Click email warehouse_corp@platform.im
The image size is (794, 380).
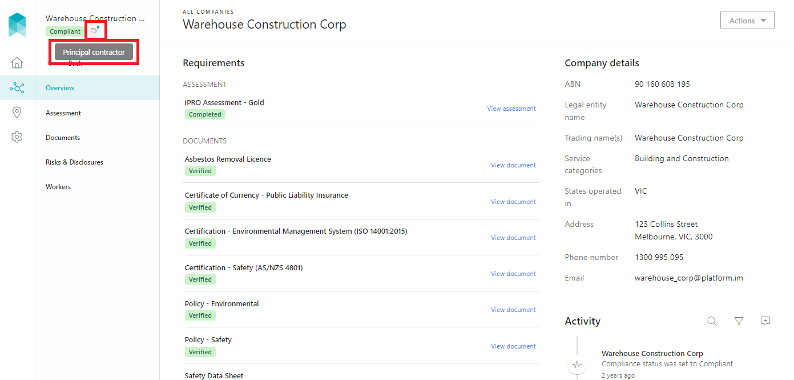point(689,278)
